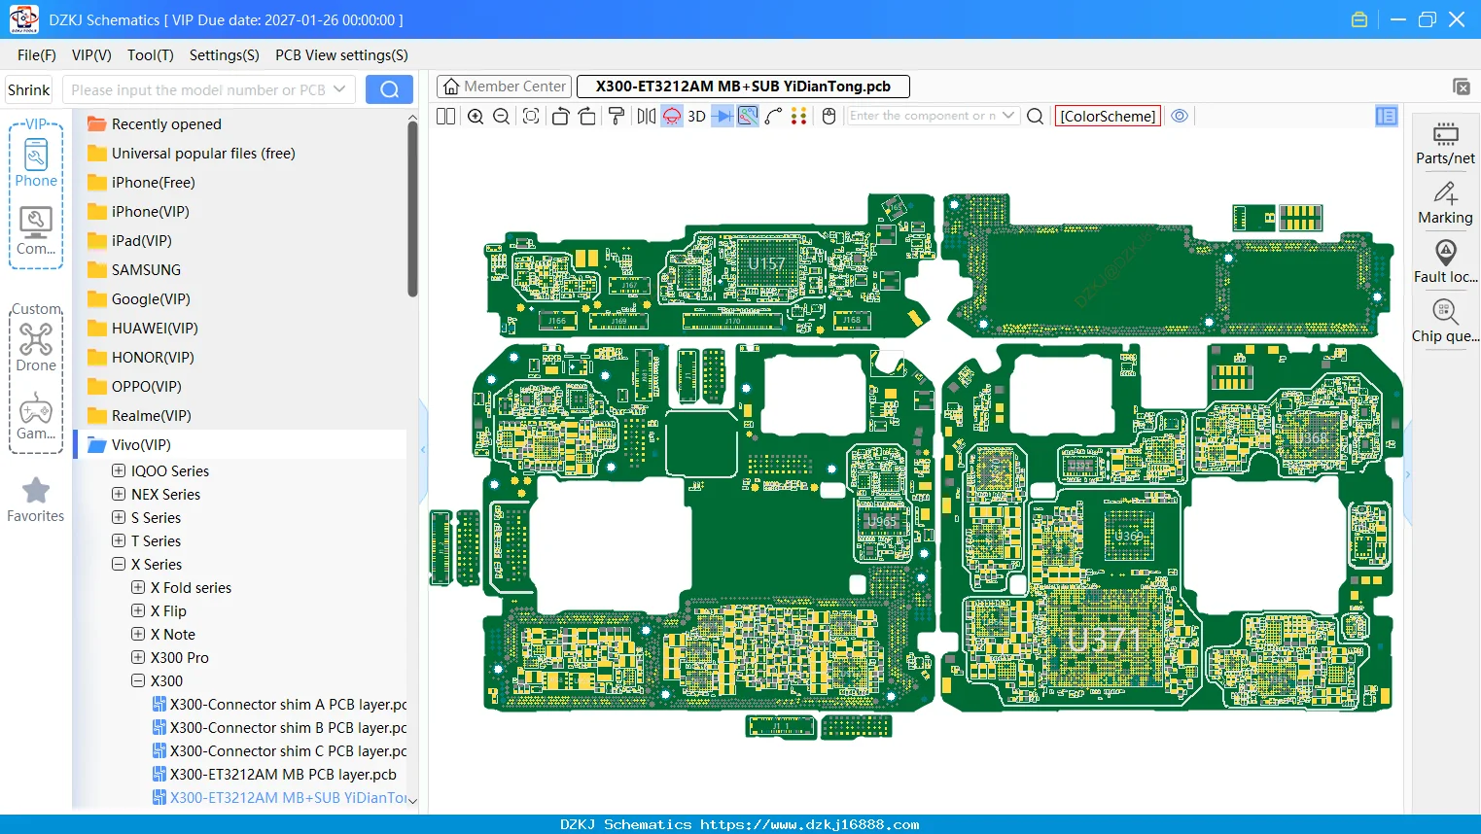1481x834 pixels.
Task: Mirror the PCB board view
Action: 647,117
